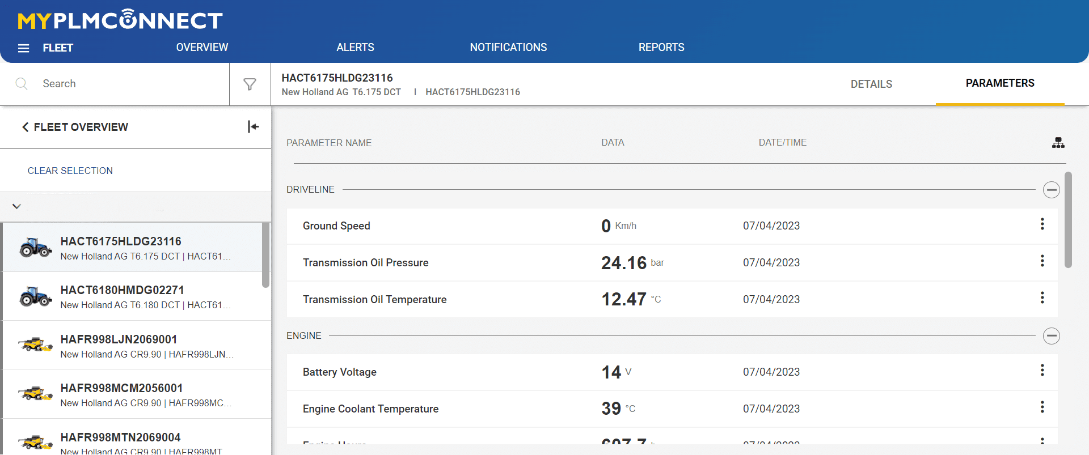
Task: Click the parameters list scrollbar
Action: click(1068, 220)
